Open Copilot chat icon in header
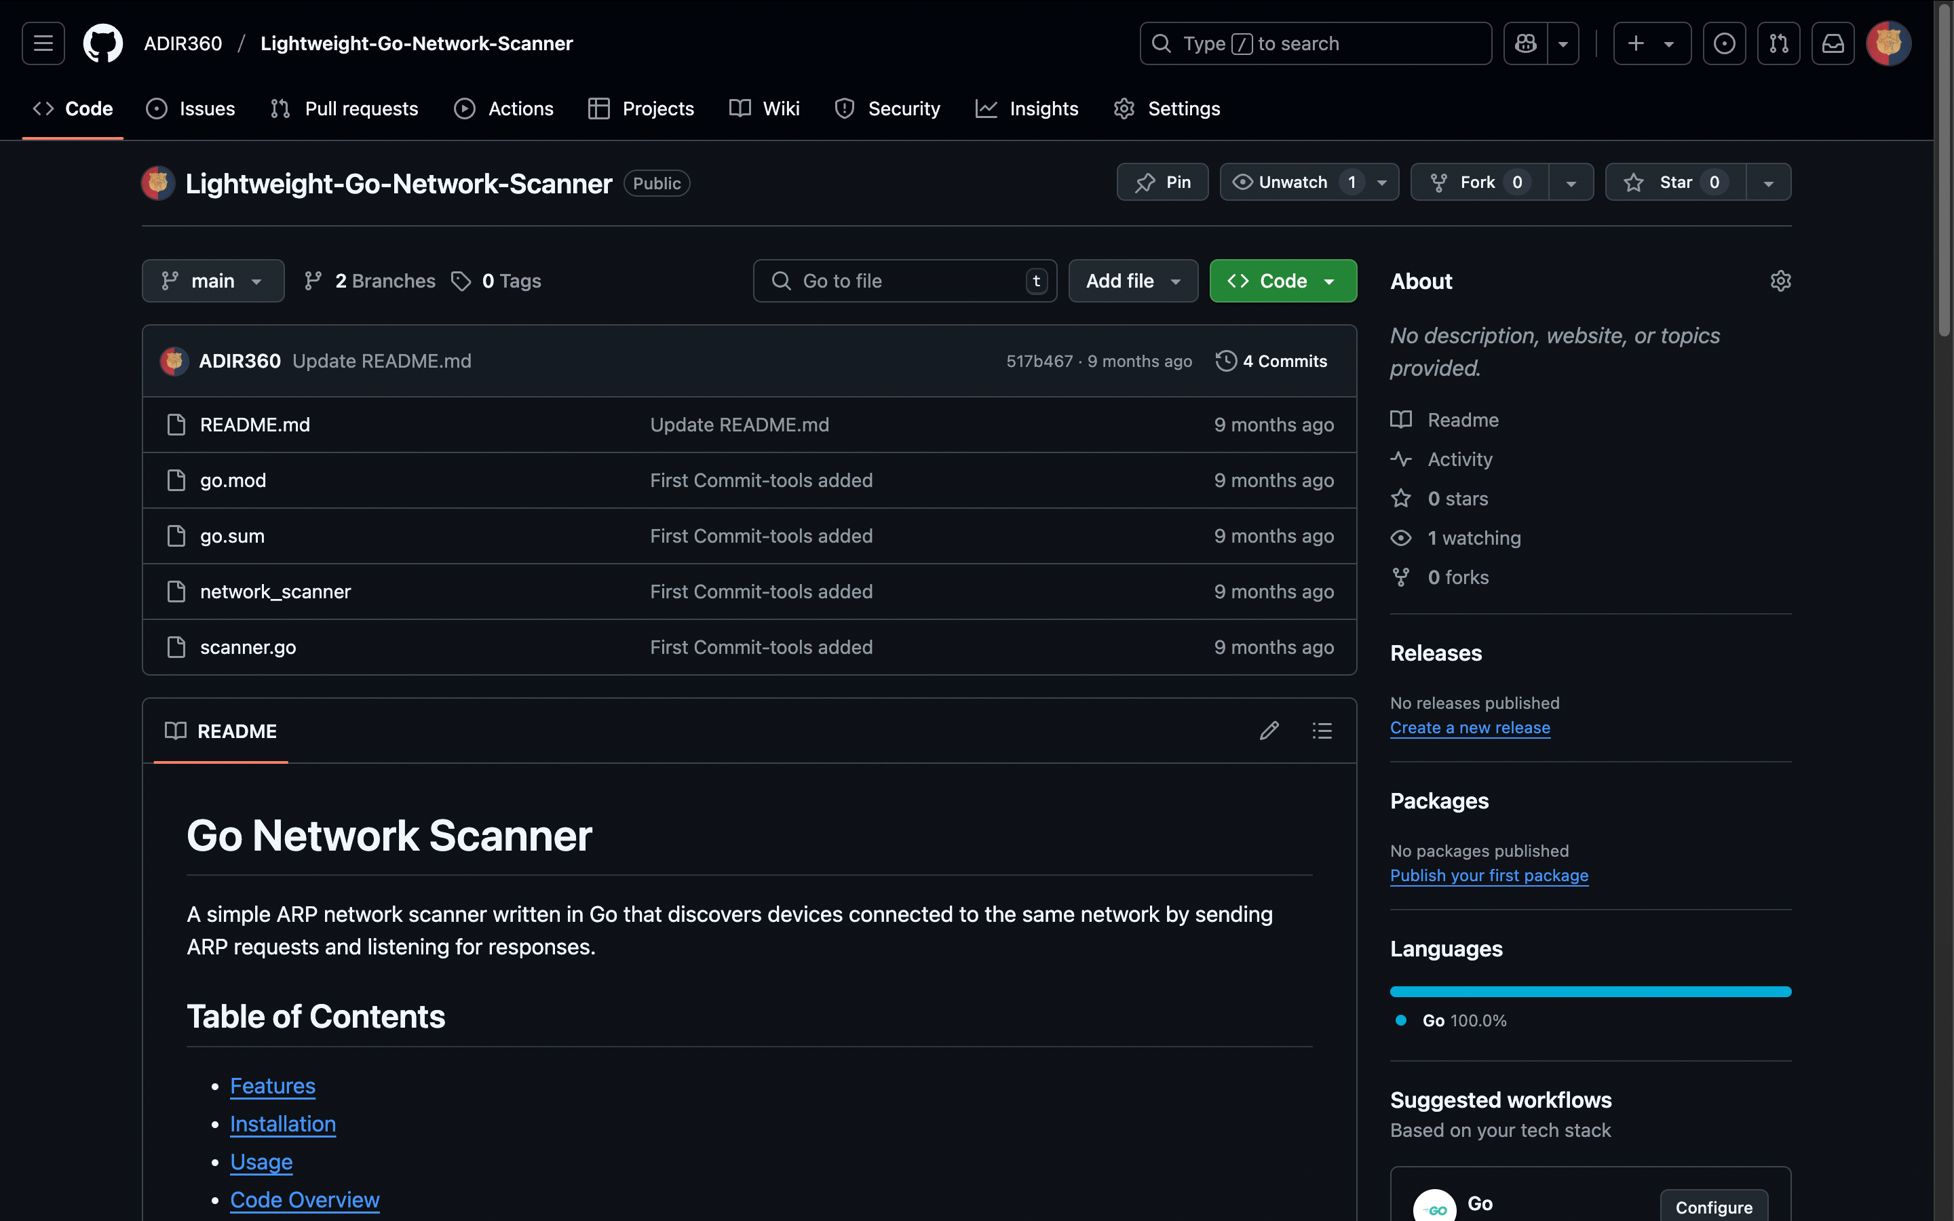 point(1525,43)
